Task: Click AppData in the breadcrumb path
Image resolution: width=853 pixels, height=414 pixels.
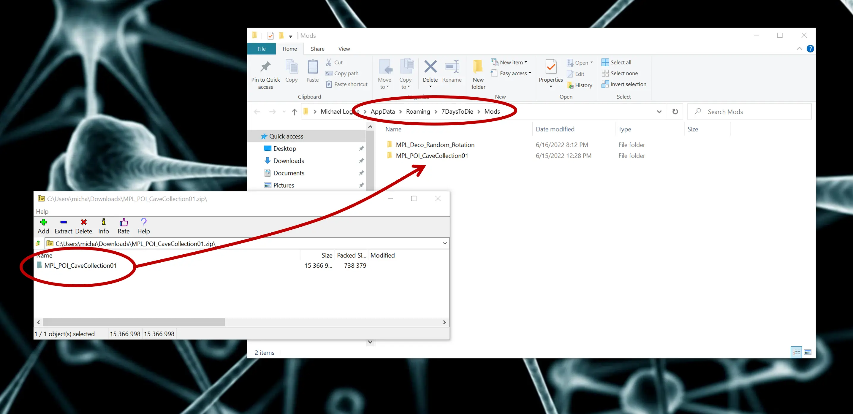Action: [382, 112]
